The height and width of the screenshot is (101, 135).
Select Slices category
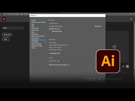tap(39, 32)
